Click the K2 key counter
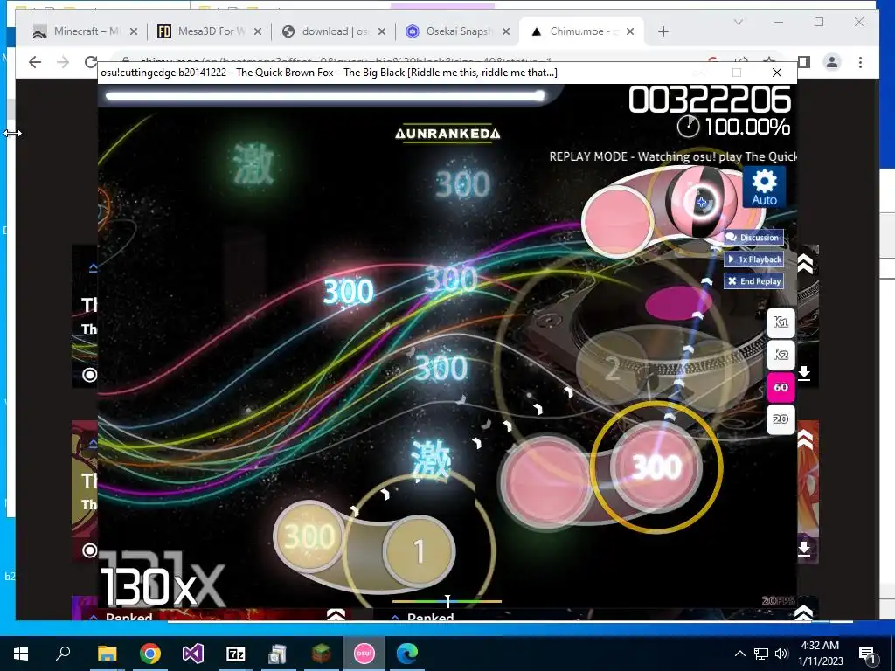This screenshot has width=895, height=671. point(781,355)
